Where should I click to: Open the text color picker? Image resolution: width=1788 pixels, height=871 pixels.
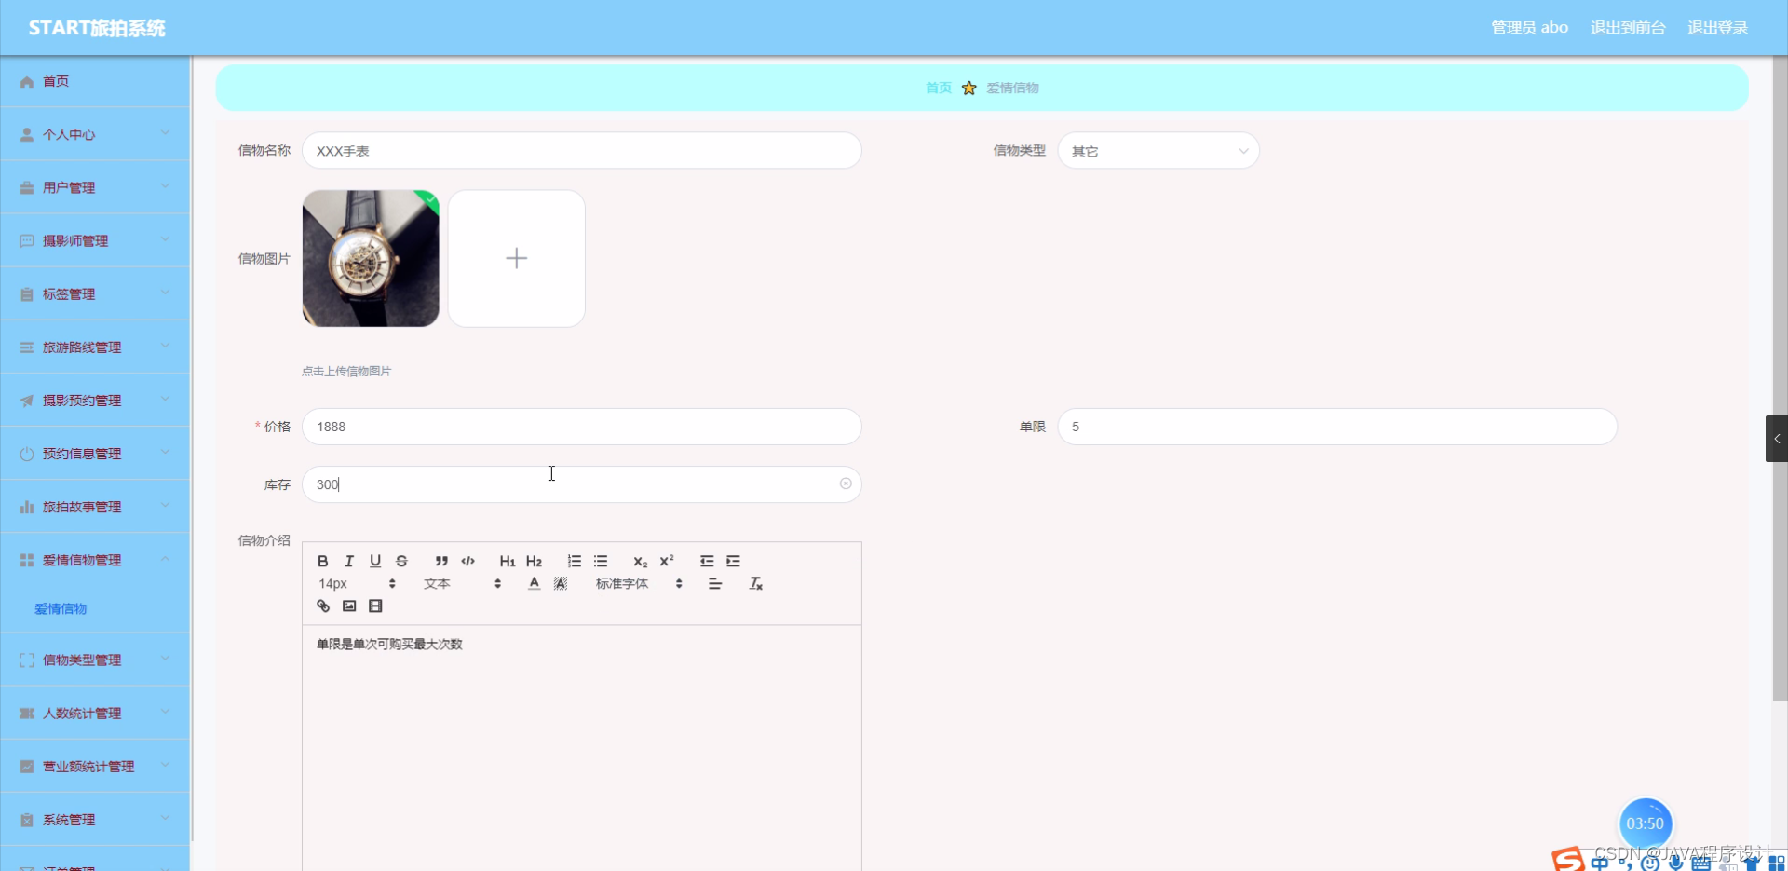533,583
